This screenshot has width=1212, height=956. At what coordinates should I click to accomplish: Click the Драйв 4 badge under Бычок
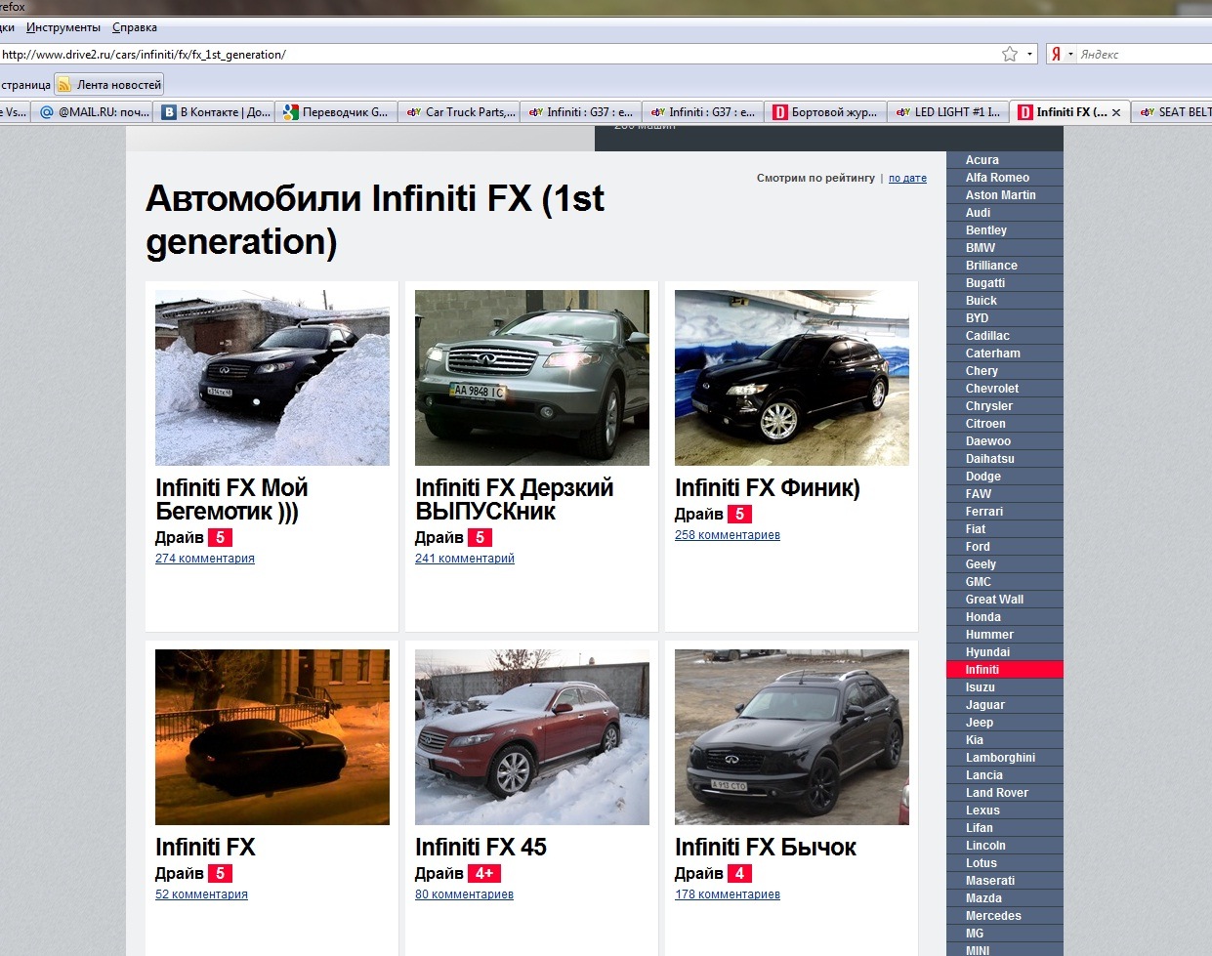[x=739, y=873]
